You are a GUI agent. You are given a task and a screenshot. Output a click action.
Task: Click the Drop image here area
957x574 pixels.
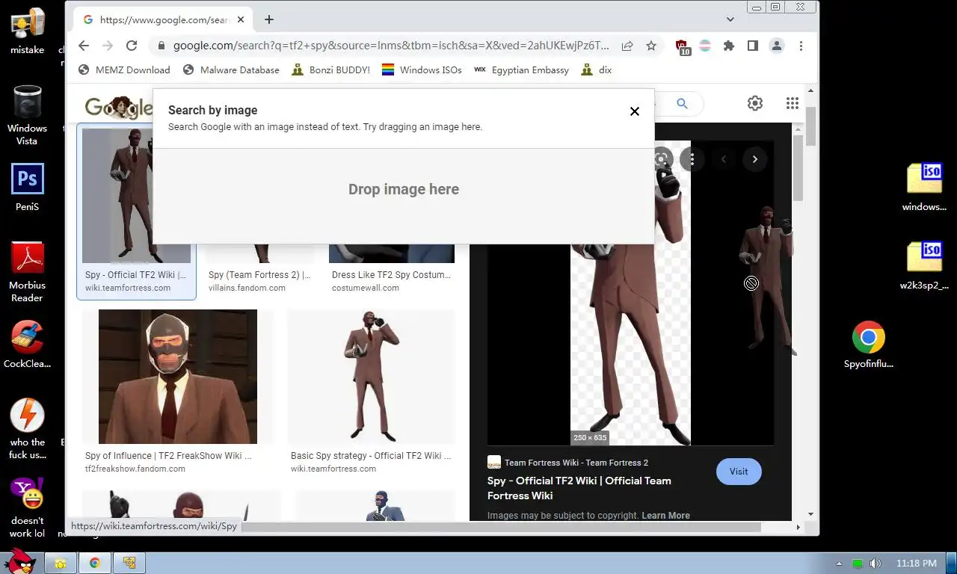[404, 196]
